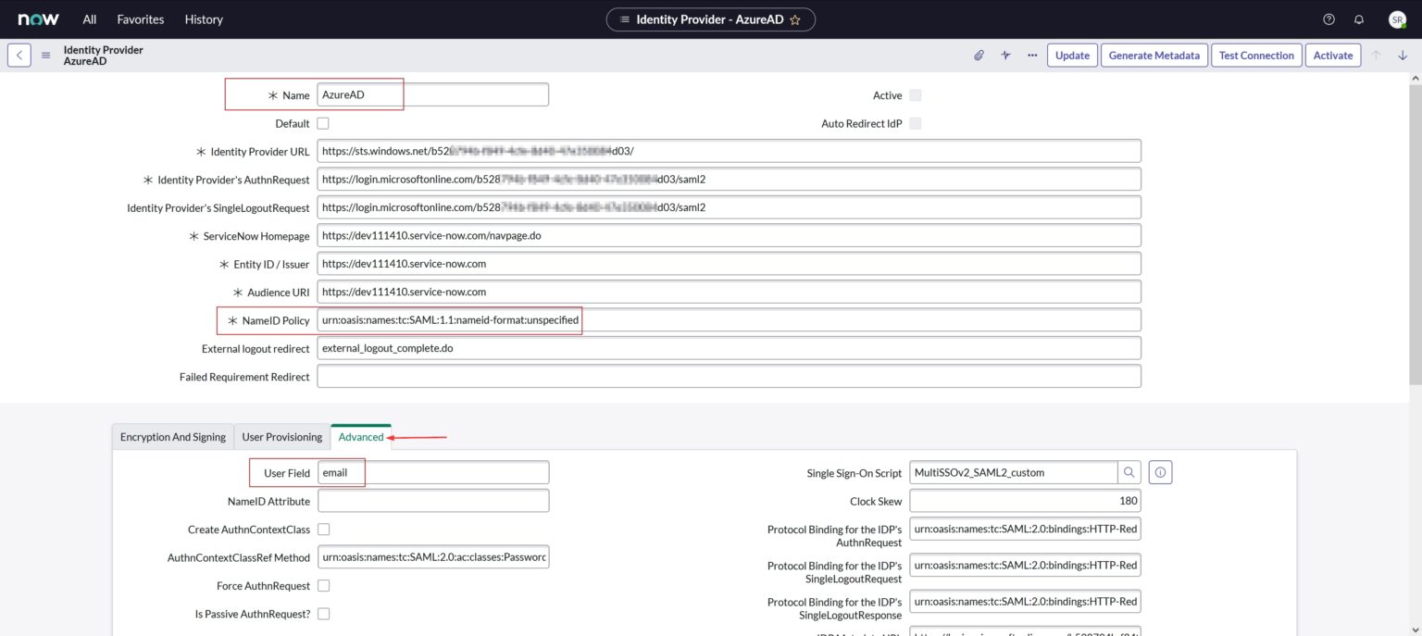Switch to the Encryption And Signing tab
The height and width of the screenshot is (636, 1422).
[x=172, y=436]
